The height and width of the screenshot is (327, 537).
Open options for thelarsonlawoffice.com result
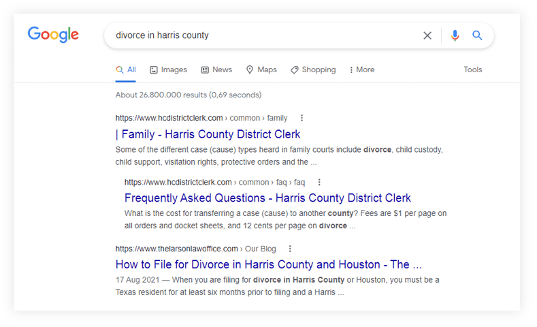290,249
